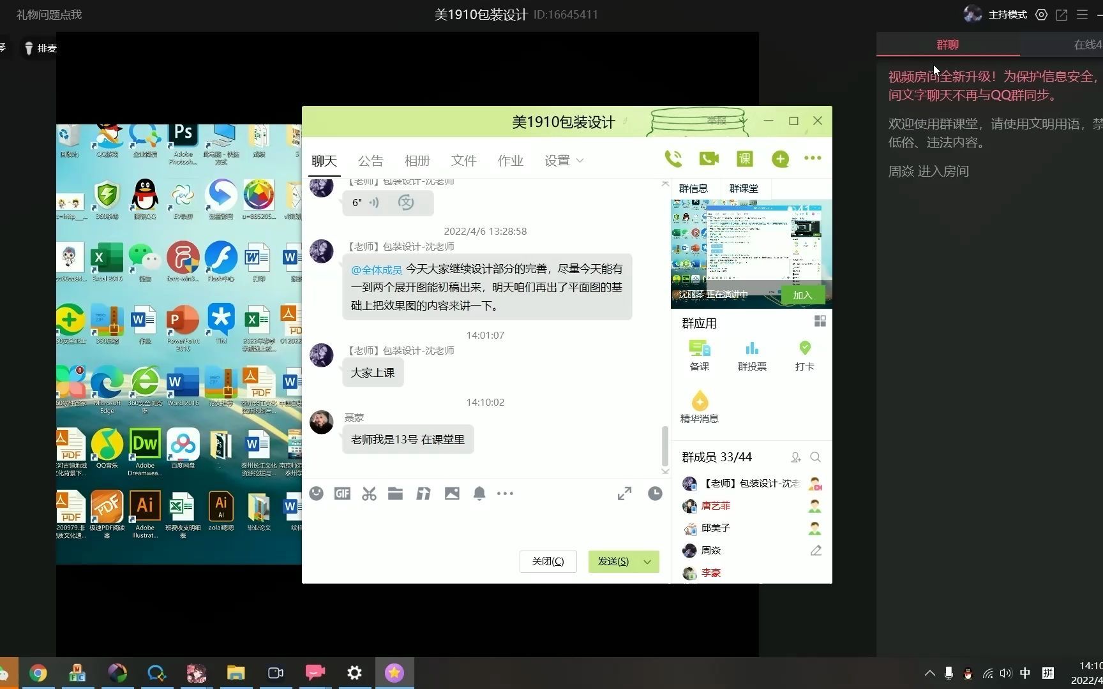Open the 群投票 group app
Image resolution: width=1103 pixels, height=689 pixels.
[x=752, y=355]
